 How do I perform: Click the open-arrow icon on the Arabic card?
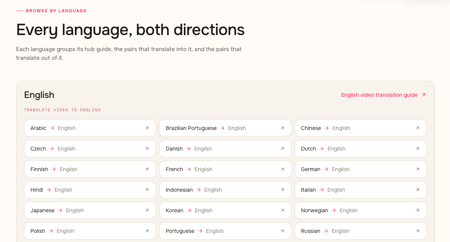(147, 128)
